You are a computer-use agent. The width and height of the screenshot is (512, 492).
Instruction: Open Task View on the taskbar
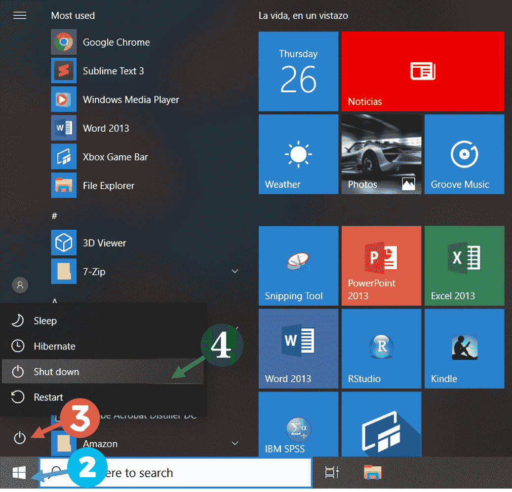[x=332, y=472]
